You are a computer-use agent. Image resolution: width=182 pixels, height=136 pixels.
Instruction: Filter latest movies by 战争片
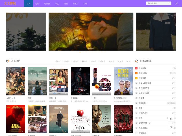click(x=120, y=61)
